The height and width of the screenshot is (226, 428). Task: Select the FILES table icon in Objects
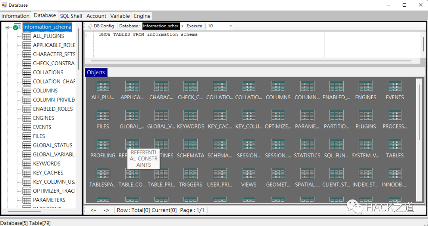coord(103,116)
